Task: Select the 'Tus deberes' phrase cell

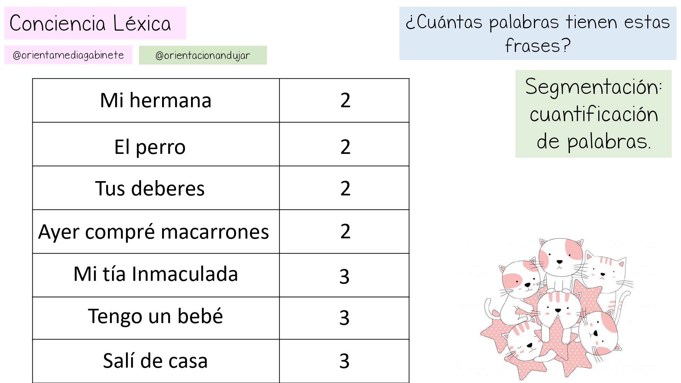Action: click(x=150, y=188)
